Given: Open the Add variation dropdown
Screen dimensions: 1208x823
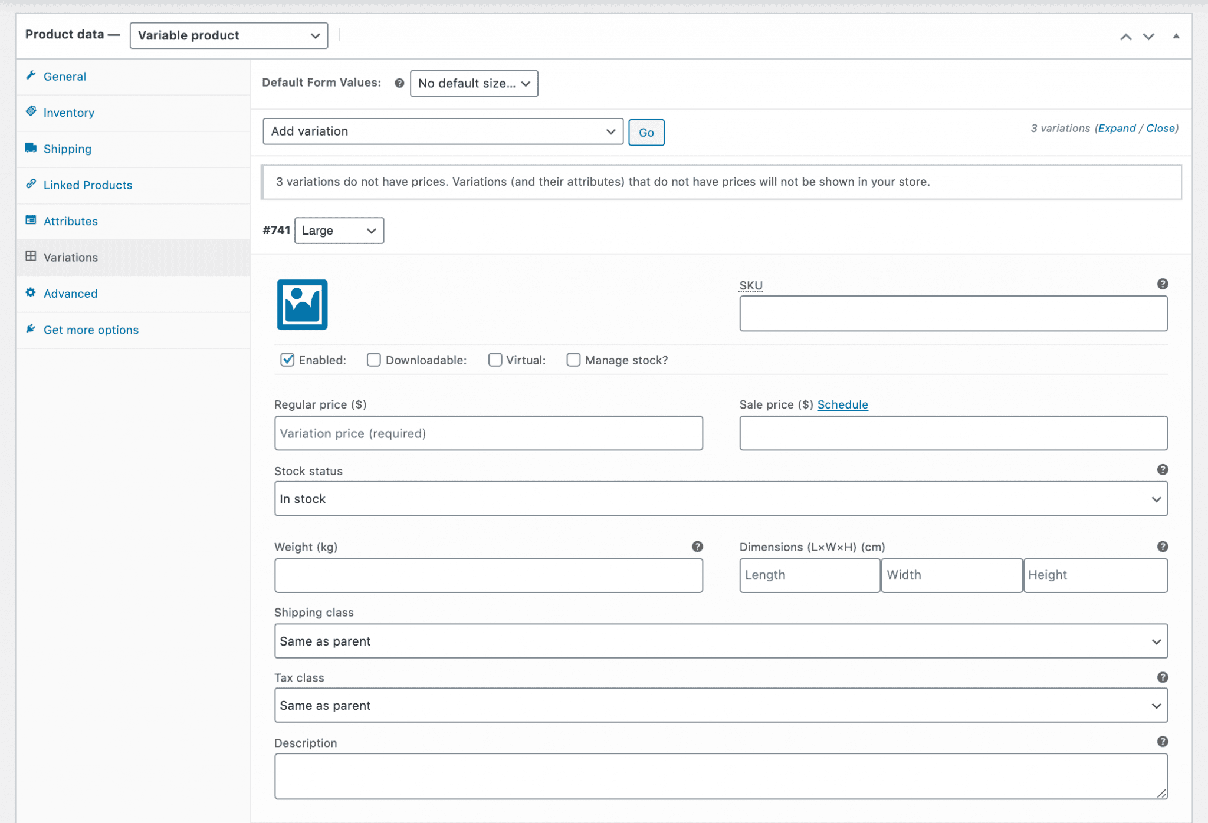Looking at the screenshot, I should 442,131.
